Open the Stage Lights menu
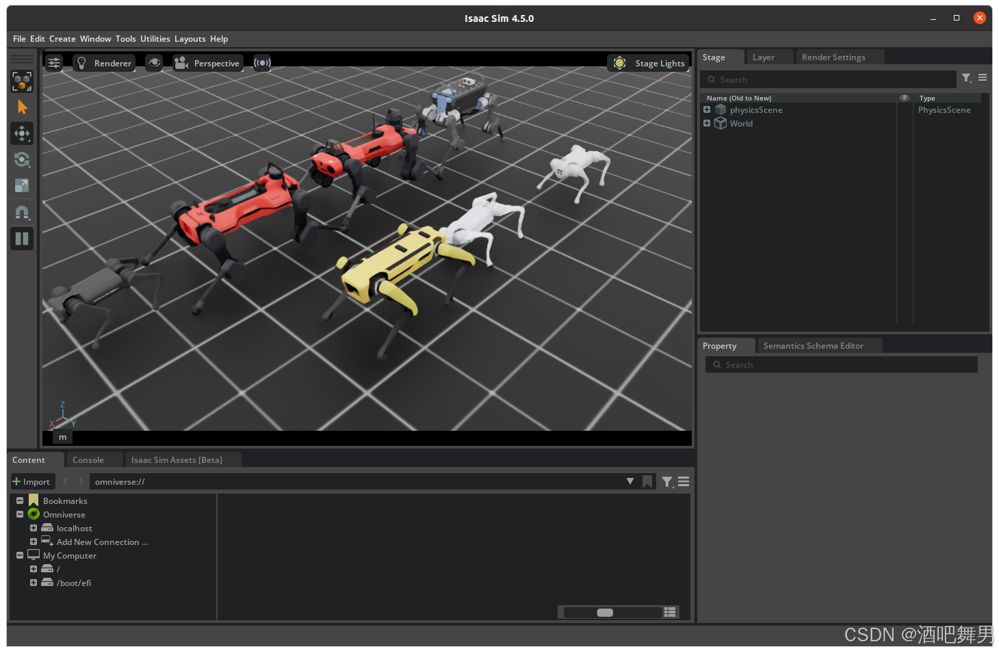This screenshot has width=999, height=653. [x=648, y=63]
